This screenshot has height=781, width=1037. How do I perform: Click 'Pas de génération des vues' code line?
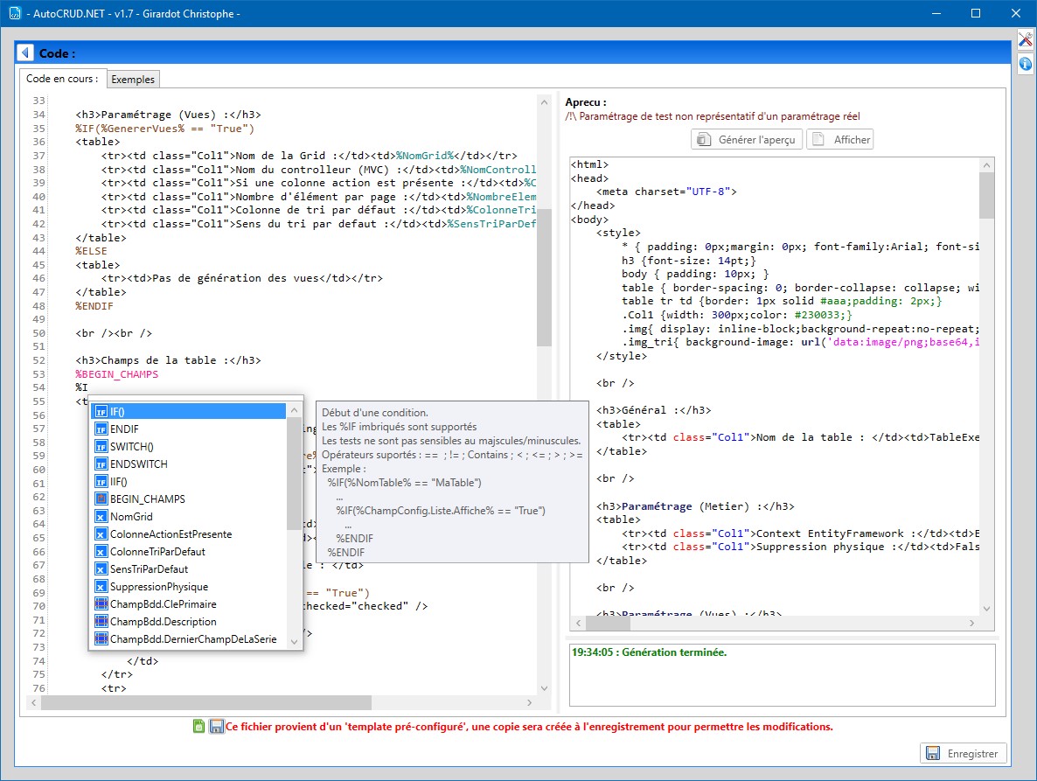242,278
